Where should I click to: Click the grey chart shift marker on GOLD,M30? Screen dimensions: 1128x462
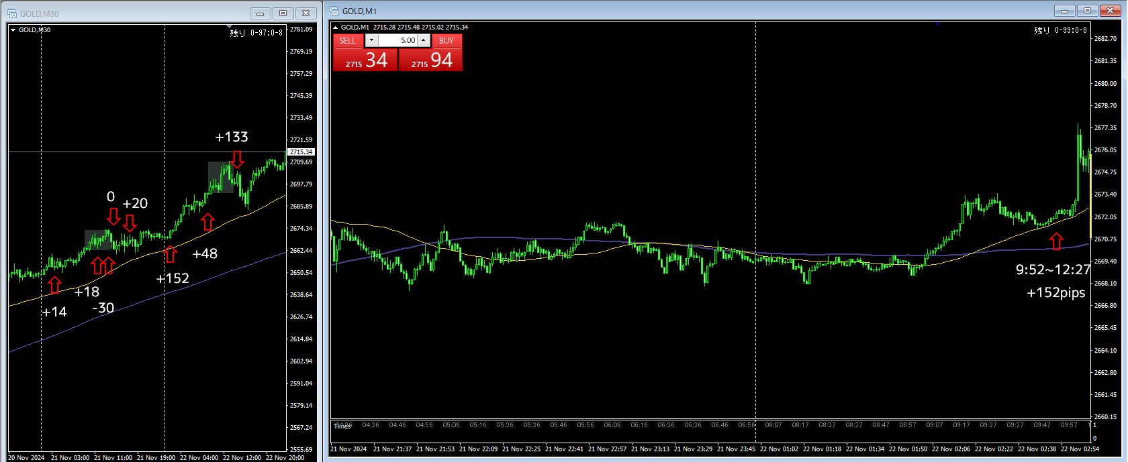229,27
